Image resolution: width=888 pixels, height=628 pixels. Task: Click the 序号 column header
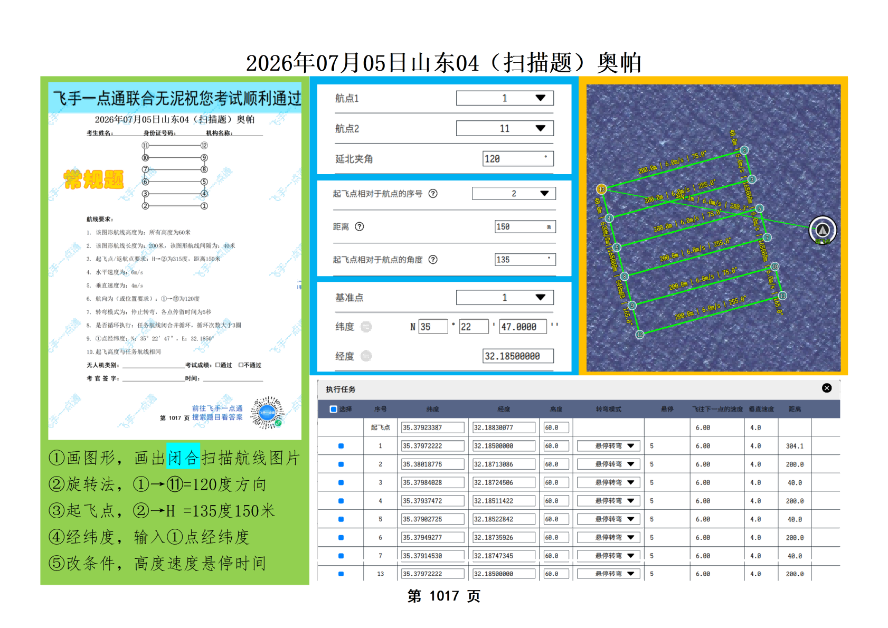[380, 409]
